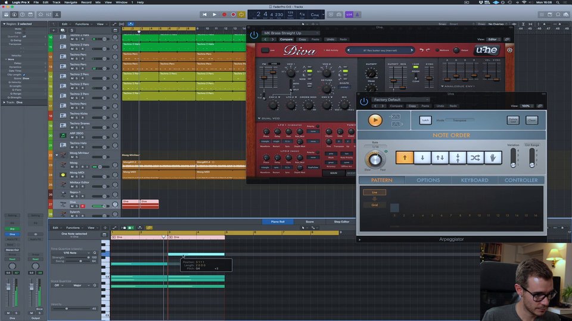Toggle the yellow link icon in Piano Roll
The width and height of the screenshot is (572, 321).
[x=149, y=228]
